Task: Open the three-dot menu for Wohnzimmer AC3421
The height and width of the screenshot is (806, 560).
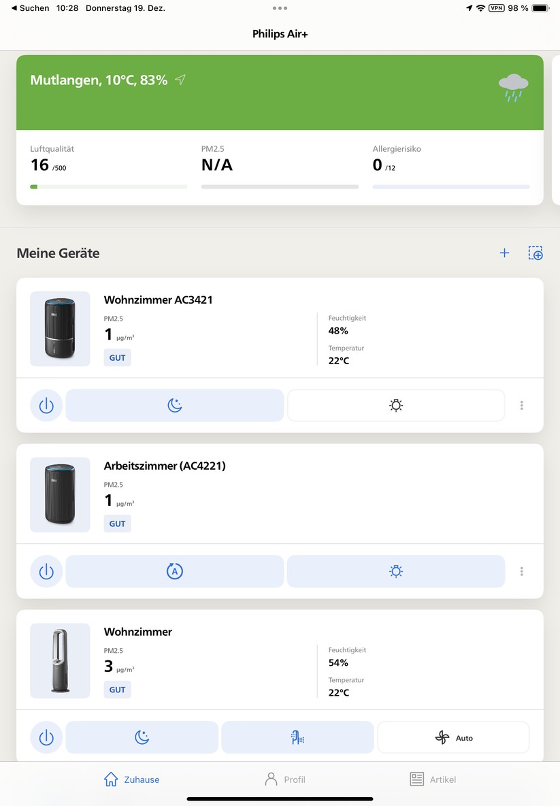Action: tap(521, 405)
